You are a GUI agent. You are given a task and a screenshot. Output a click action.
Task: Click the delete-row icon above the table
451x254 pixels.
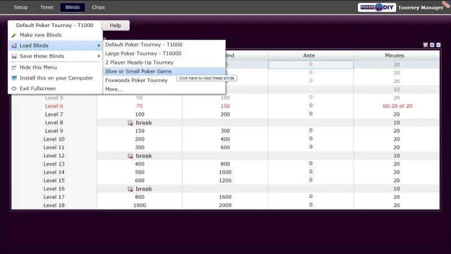pos(426,45)
